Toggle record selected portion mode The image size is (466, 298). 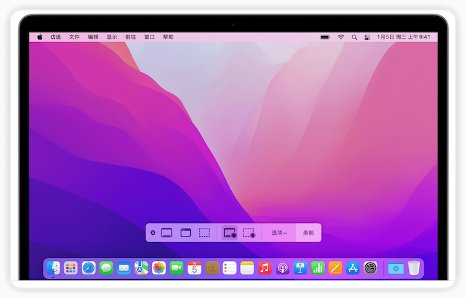click(x=249, y=233)
